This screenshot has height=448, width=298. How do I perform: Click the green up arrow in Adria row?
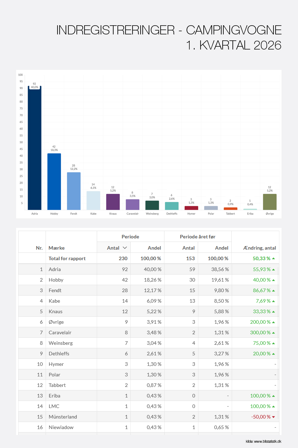pyautogui.click(x=273, y=270)
